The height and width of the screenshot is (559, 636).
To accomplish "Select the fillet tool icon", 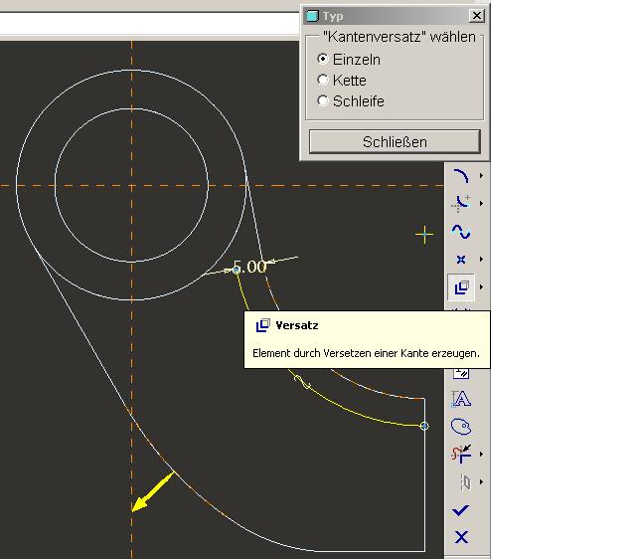I will coord(460,204).
